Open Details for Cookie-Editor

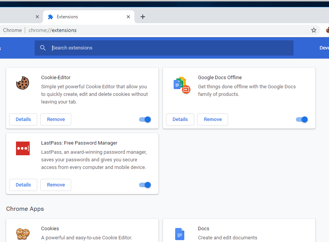(x=23, y=119)
